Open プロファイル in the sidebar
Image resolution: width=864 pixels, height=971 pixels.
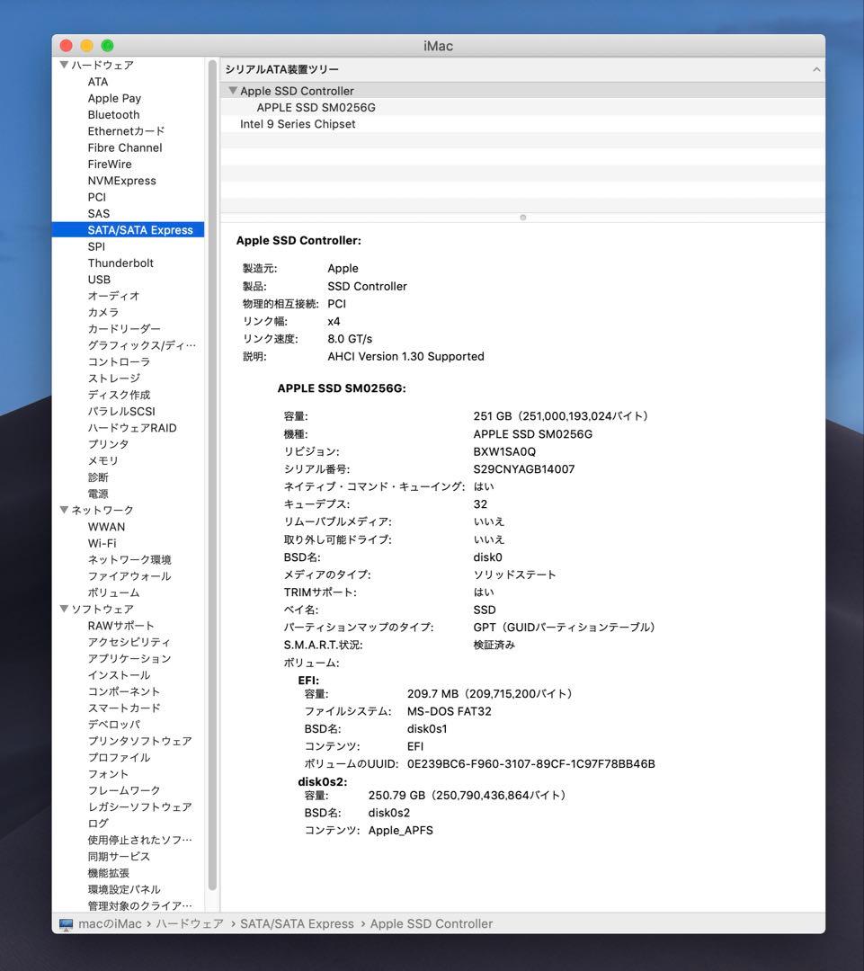tap(119, 757)
